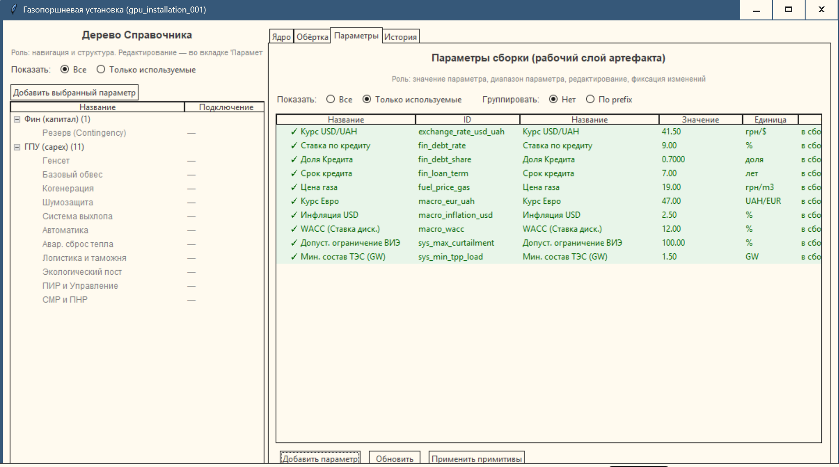The width and height of the screenshot is (839, 467).
Task: Select the WACC (Ставка диск.) parameter row
Action: click(340, 229)
